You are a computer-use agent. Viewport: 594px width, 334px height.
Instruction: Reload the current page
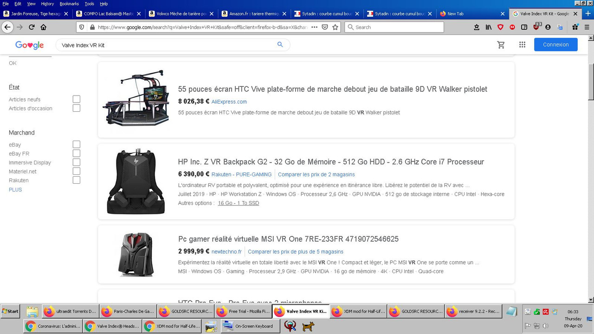click(32, 27)
